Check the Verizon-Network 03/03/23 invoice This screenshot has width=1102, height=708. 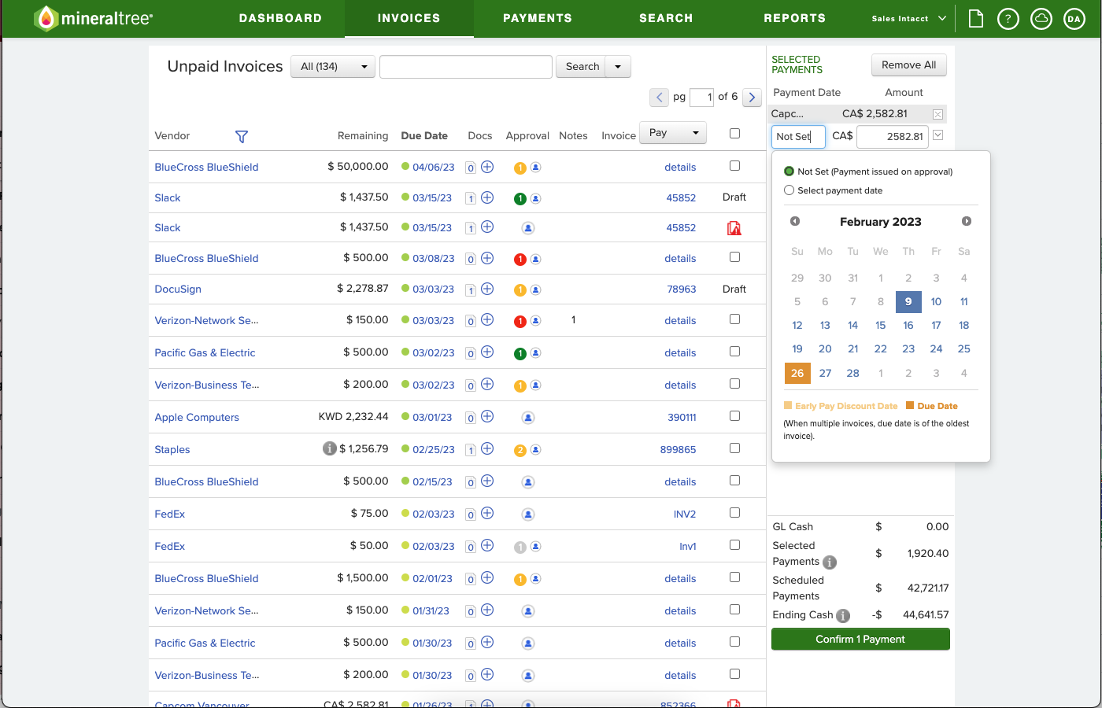(x=734, y=319)
